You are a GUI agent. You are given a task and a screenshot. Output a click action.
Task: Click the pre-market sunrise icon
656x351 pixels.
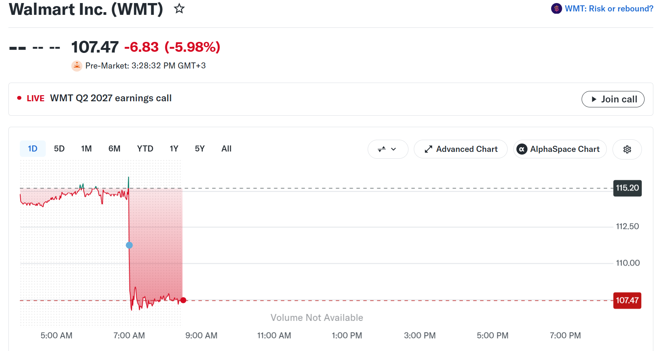77,66
